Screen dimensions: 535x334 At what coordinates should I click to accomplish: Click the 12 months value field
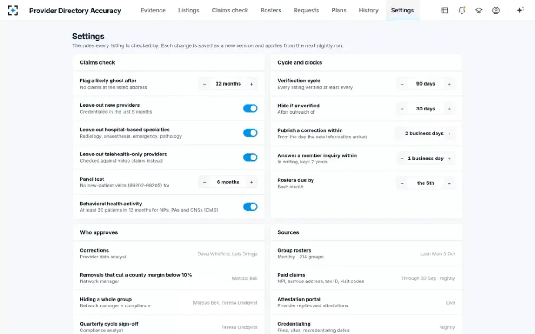click(x=228, y=84)
